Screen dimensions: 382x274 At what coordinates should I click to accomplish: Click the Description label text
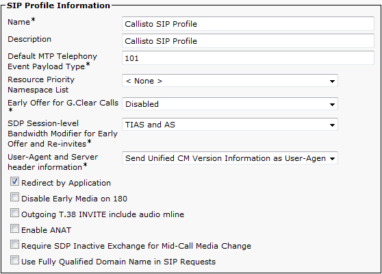(29, 39)
